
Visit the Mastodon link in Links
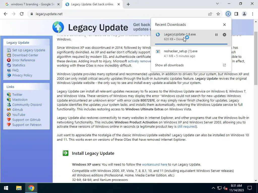(20, 100)
